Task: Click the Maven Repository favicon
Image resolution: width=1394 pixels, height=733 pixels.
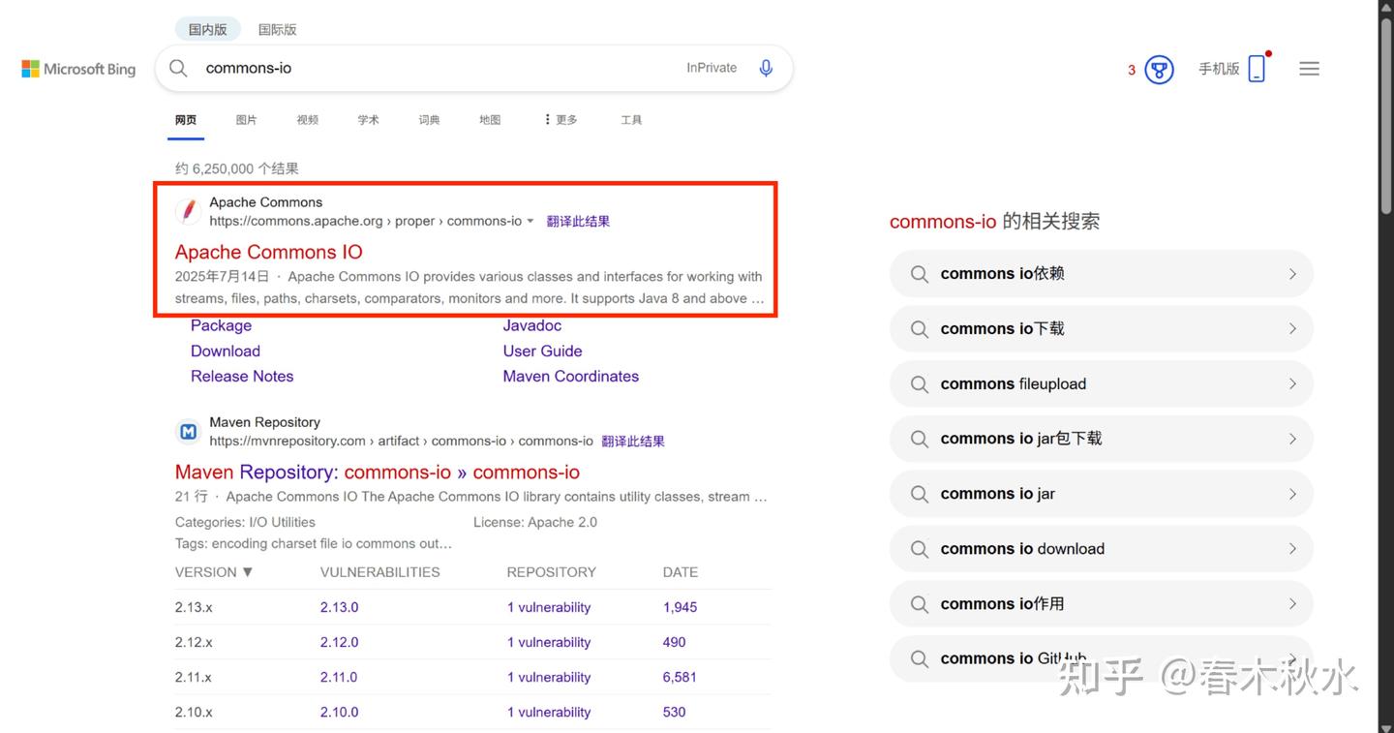Action: click(x=188, y=431)
